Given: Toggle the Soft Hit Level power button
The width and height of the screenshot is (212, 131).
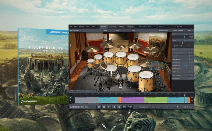Looking at the screenshot, I should click(189, 65).
